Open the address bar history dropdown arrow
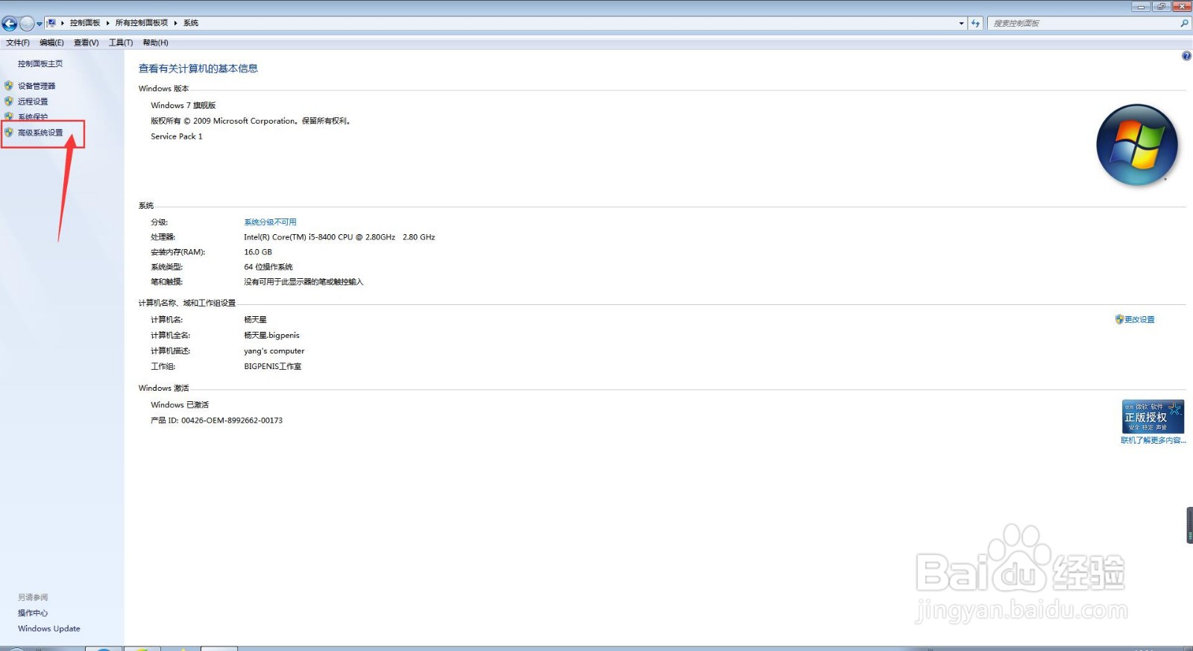Viewport: 1193px width, 651px height. (x=961, y=23)
